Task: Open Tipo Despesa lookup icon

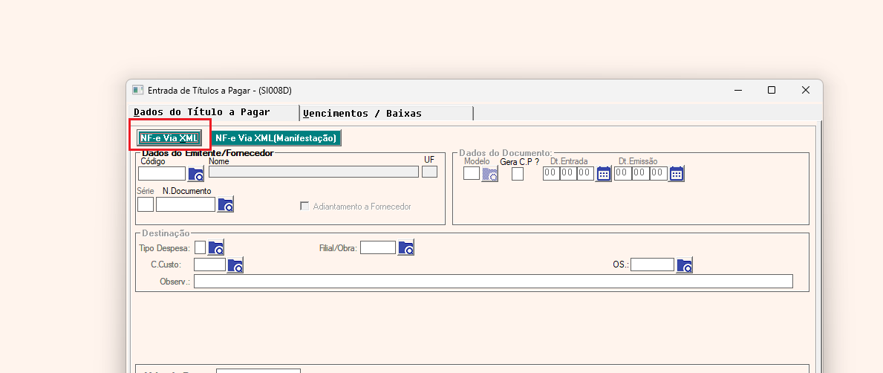Action: click(216, 248)
